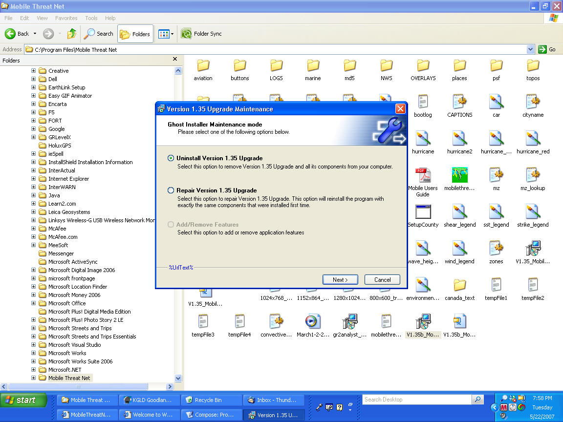563x422 pixels.
Task: Select the canada_text folder icon
Action: pos(459,285)
